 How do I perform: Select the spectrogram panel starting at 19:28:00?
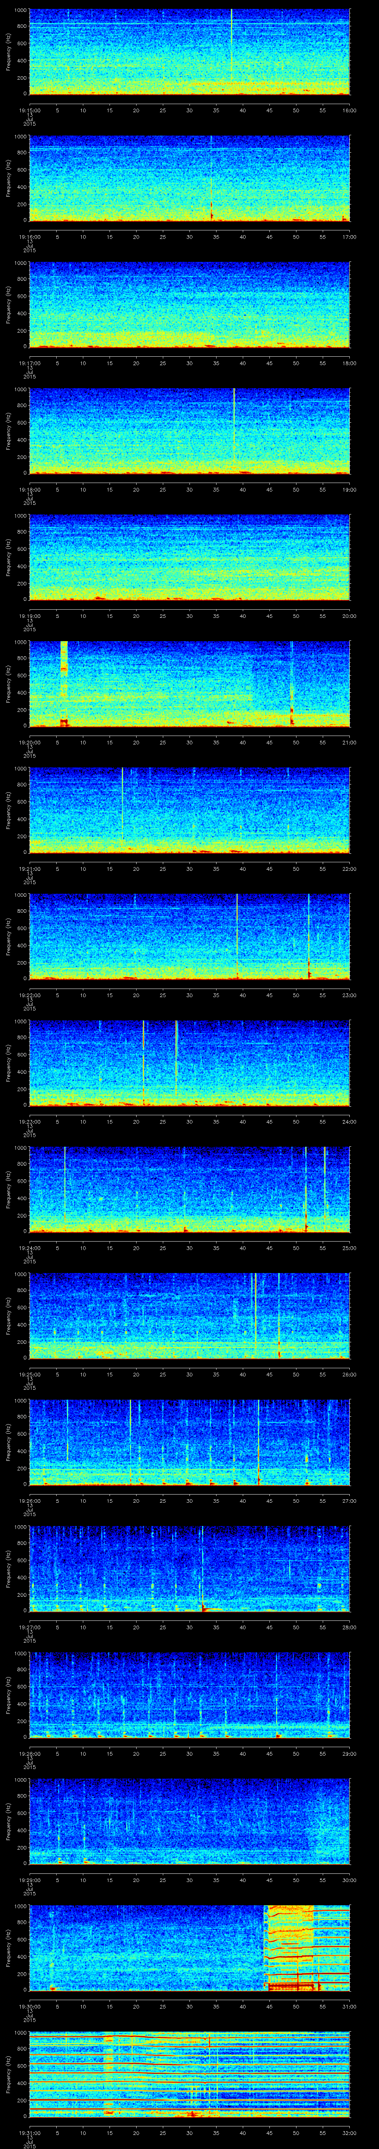click(190, 1695)
